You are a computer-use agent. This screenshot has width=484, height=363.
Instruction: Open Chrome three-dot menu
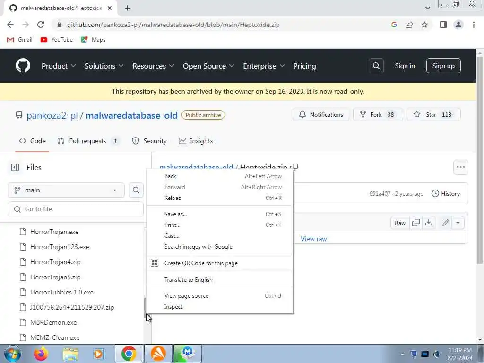click(474, 25)
